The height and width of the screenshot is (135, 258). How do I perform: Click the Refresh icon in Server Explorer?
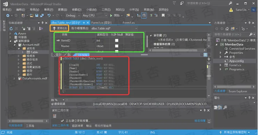(11, 29)
